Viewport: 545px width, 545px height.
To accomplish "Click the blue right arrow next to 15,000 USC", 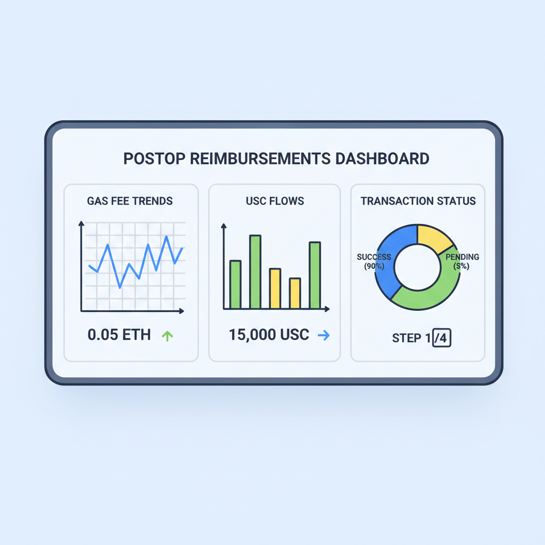I will pos(325,335).
